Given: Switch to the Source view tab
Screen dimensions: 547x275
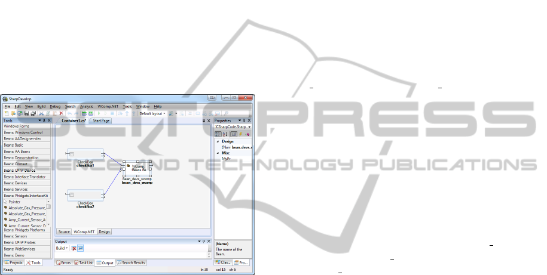Looking at the screenshot, I should point(63,231).
